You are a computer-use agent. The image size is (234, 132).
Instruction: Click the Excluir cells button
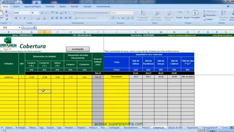tap(187, 15)
